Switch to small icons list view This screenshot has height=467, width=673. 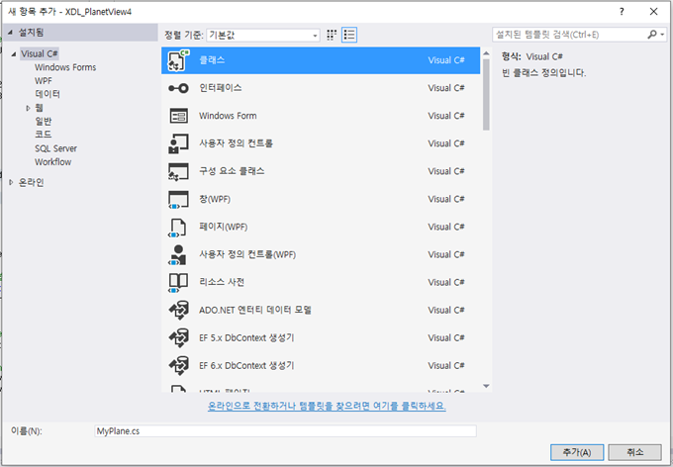[349, 35]
